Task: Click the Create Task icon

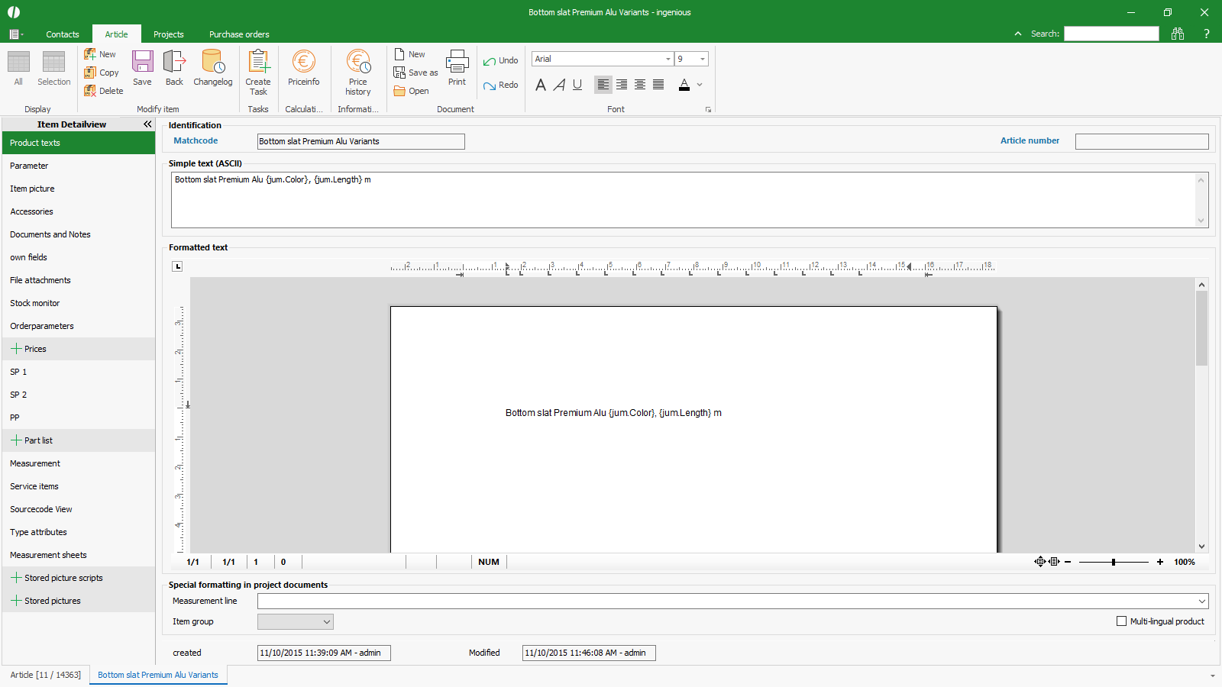Action: click(x=258, y=71)
